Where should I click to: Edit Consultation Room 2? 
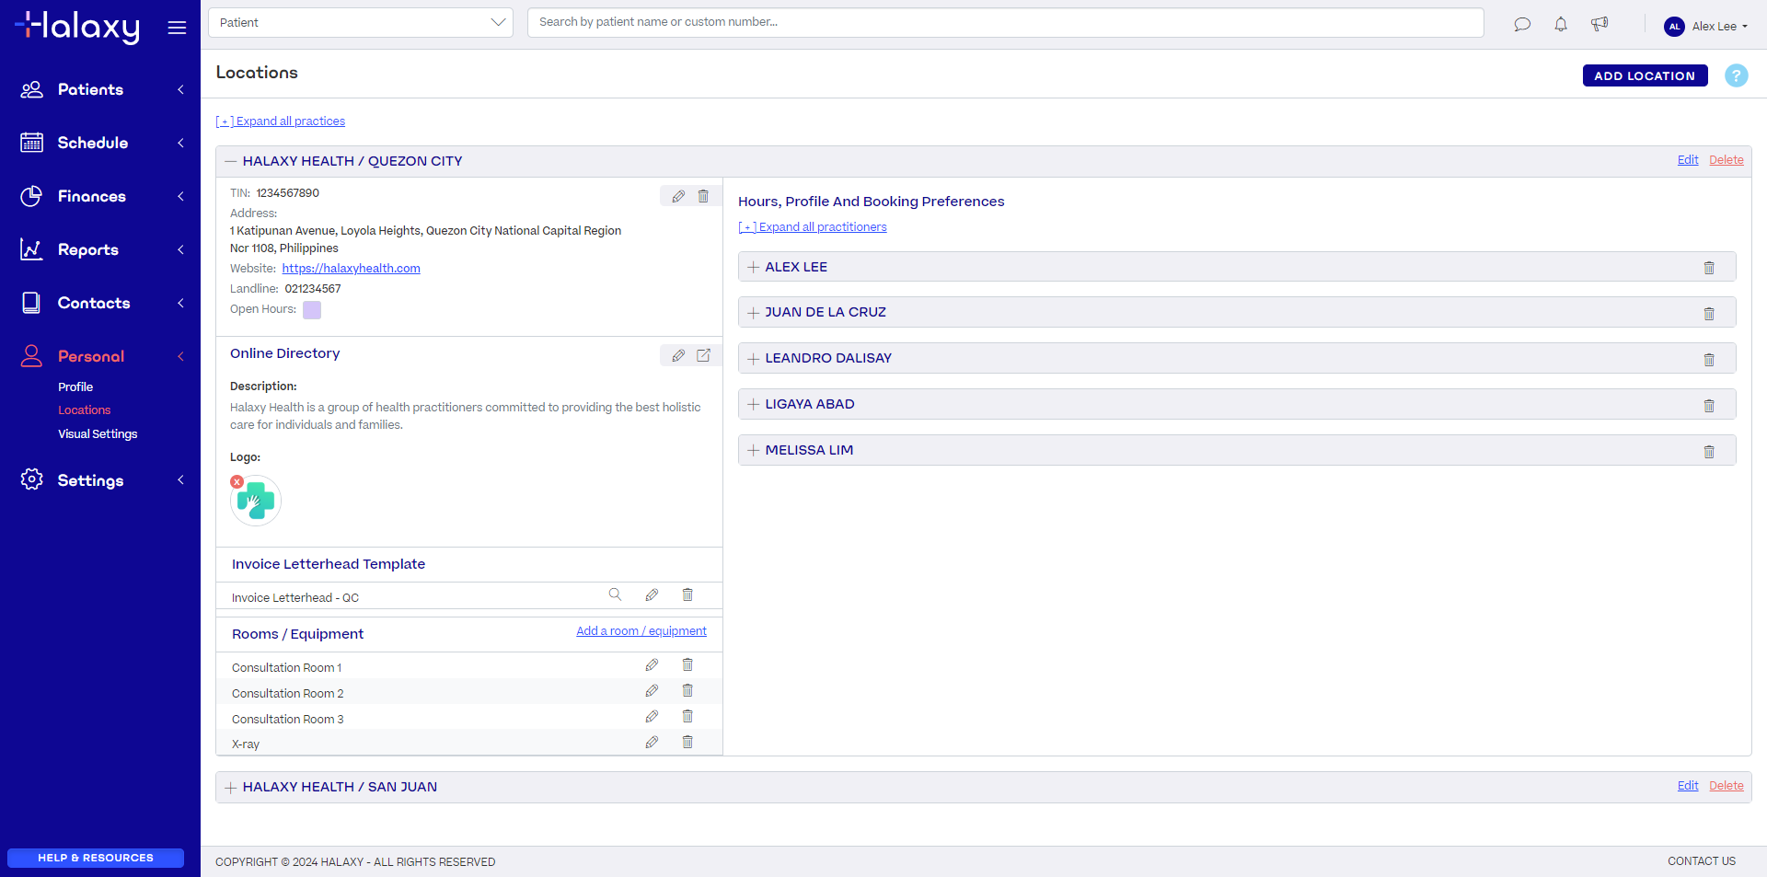pos(652,690)
